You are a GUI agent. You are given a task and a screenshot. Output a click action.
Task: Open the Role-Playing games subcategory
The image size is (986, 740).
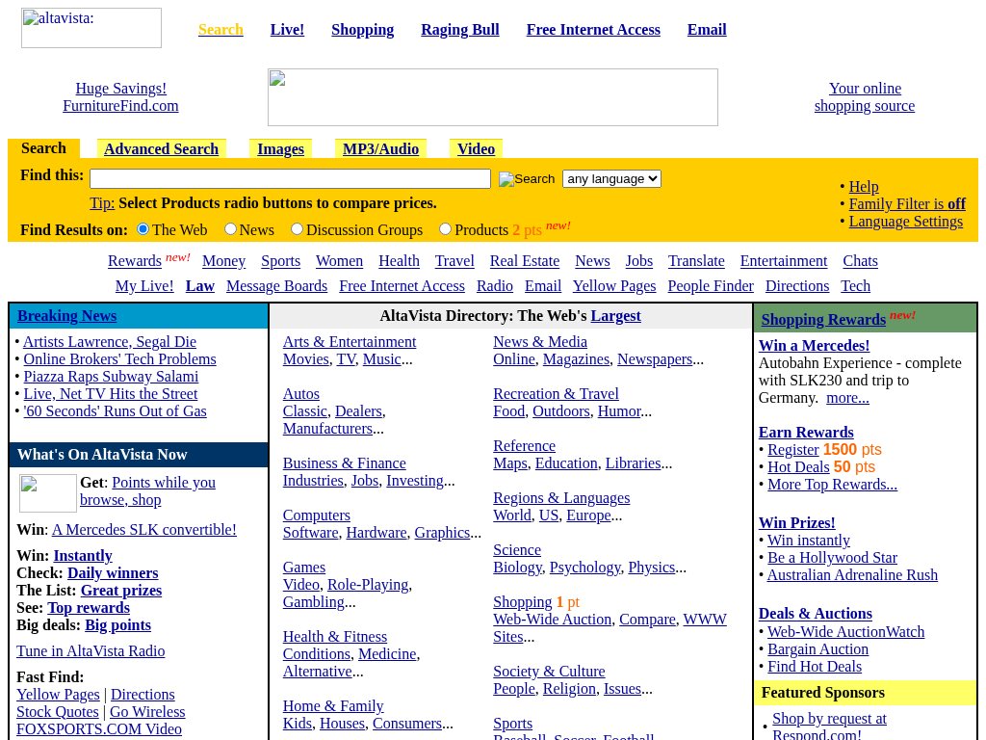[368, 585]
